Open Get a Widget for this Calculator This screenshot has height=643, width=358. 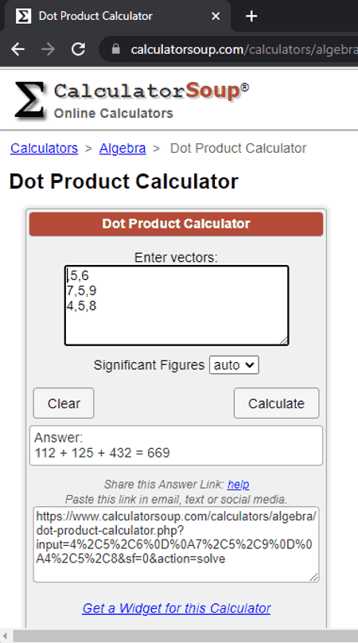(177, 608)
